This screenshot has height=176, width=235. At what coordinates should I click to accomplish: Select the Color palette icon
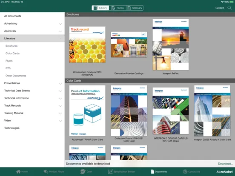(83, 171)
